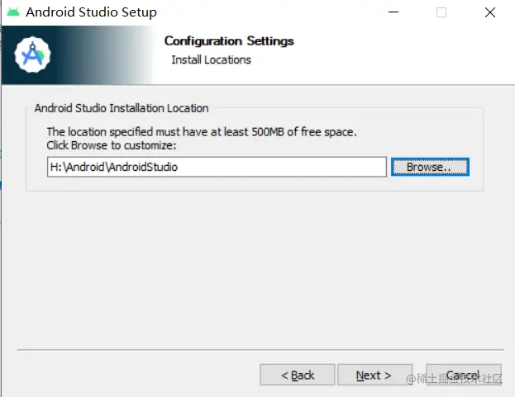Viewport: 515px width, 397px height.
Task: Return to previous step with Back
Action: pyautogui.click(x=298, y=375)
